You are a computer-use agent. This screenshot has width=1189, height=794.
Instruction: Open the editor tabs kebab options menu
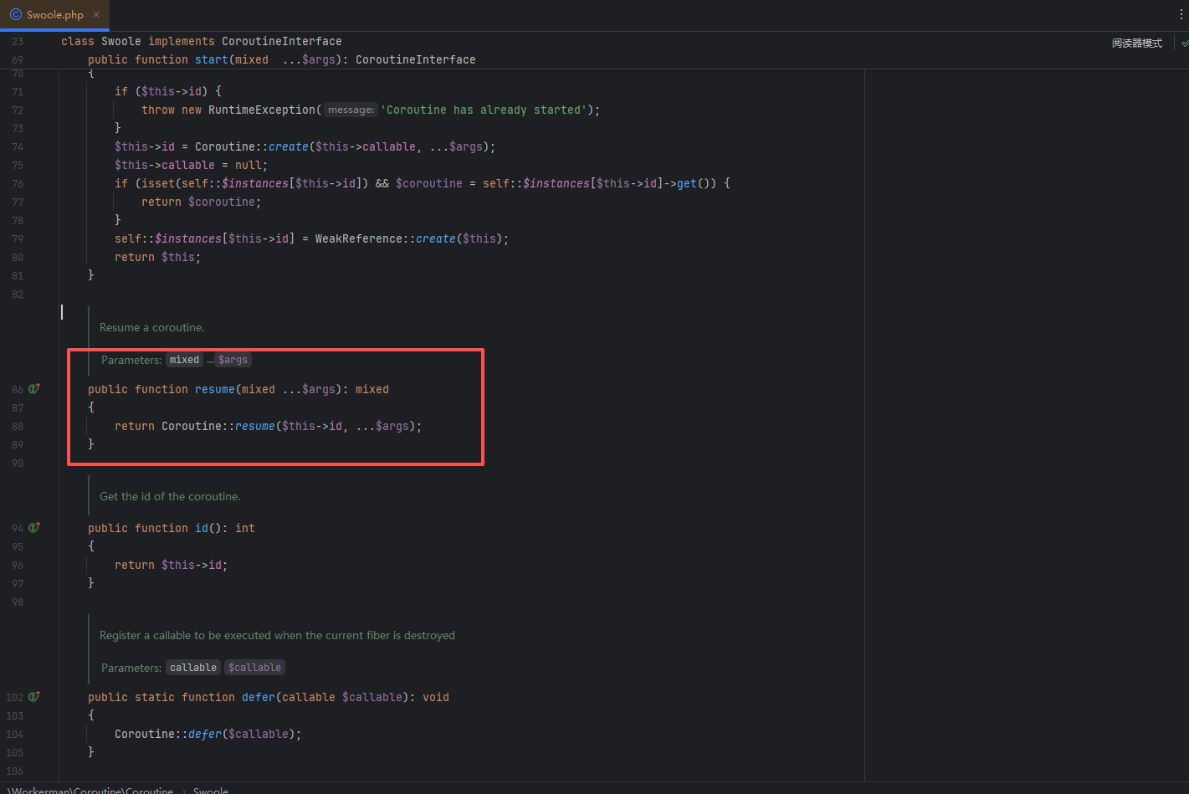(x=1181, y=14)
